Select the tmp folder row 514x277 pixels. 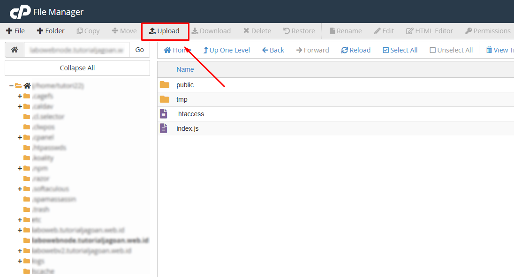click(336, 99)
